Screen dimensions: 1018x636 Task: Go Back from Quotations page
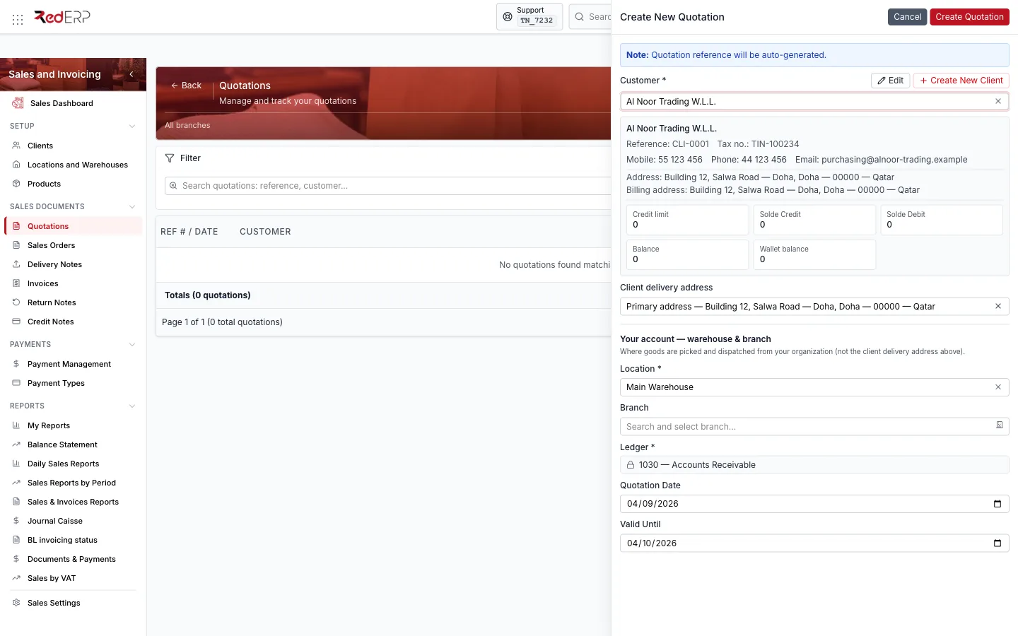[x=186, y=86]
